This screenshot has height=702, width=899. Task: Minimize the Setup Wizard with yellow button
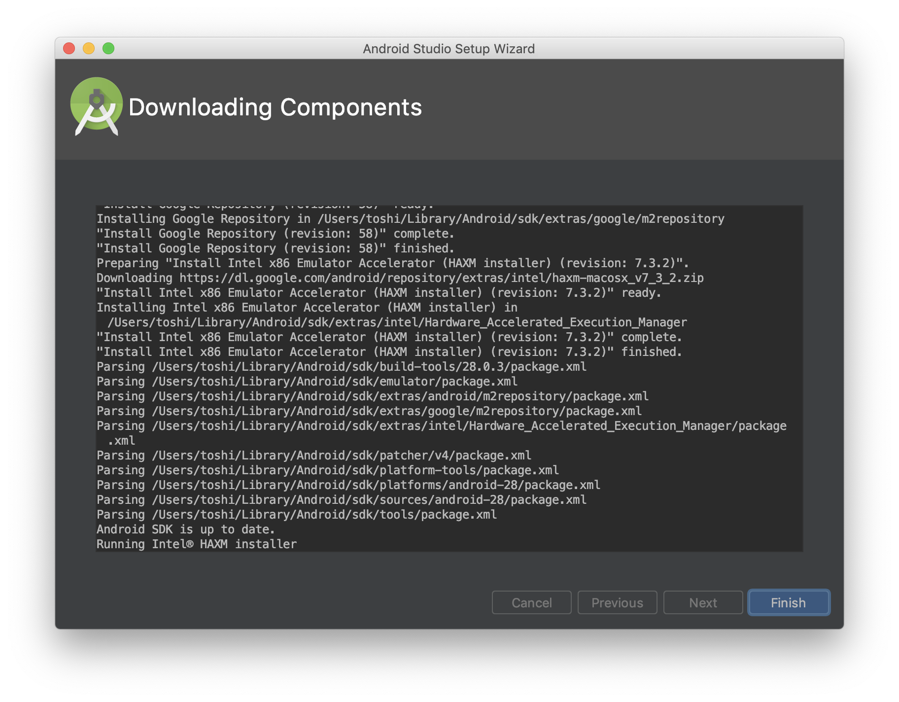(89, 48)
